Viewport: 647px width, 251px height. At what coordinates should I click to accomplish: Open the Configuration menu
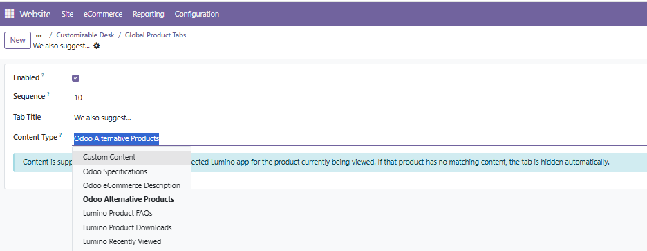coord(197,14)
